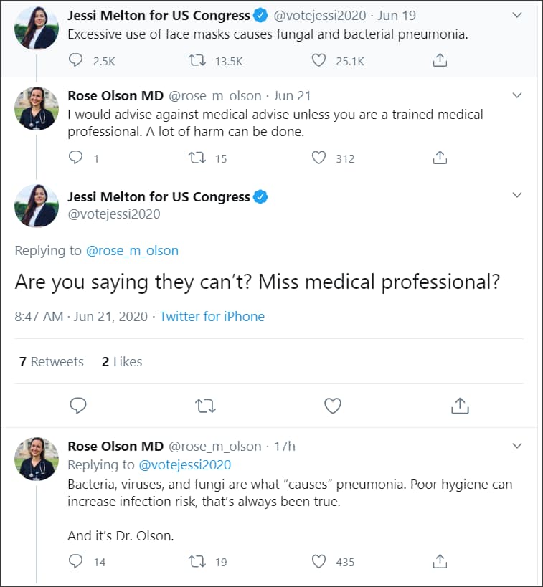Screen dimensions: 543x587
Task: Share Jessi Melton's first tweet
Action: [x=440, y=61]
